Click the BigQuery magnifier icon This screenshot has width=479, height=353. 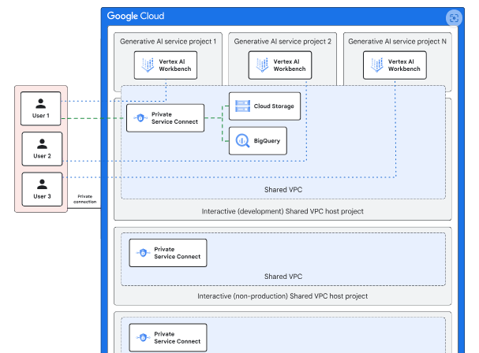(x=241, y=140)
